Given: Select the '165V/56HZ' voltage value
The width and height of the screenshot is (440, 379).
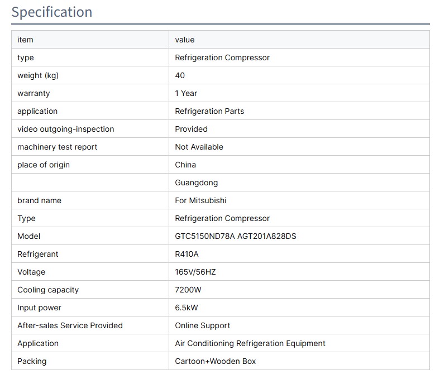Looking at the screenshot, I should click(196, 272).
